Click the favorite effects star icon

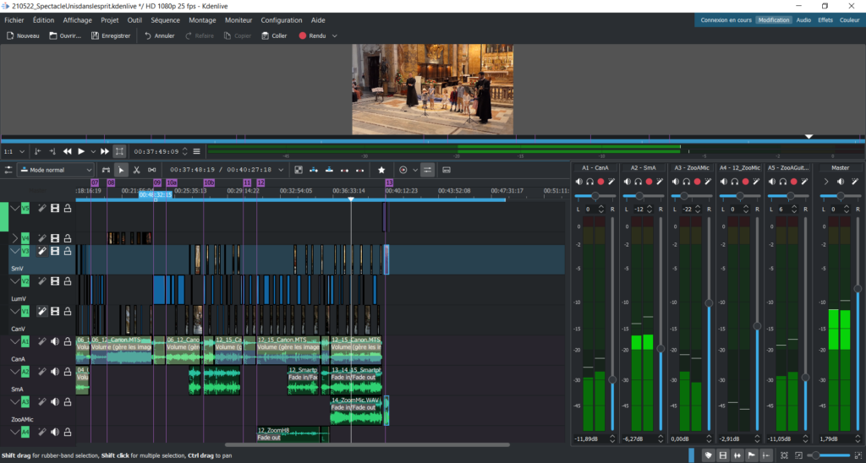click(x=381, y=170)
